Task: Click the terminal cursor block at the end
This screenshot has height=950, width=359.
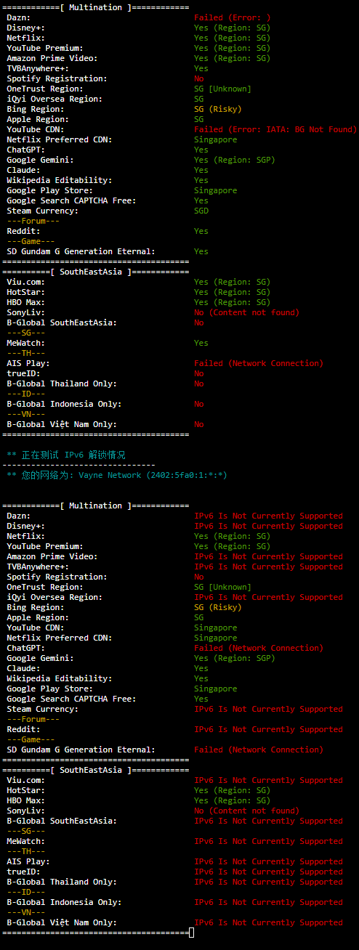Action: point(191,933)
